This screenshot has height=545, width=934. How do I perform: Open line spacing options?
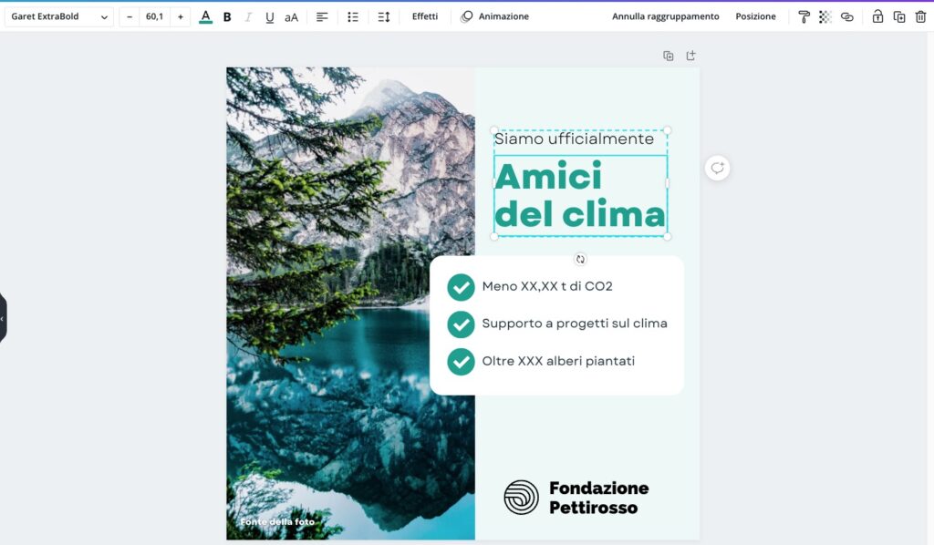tap(384, 17)
